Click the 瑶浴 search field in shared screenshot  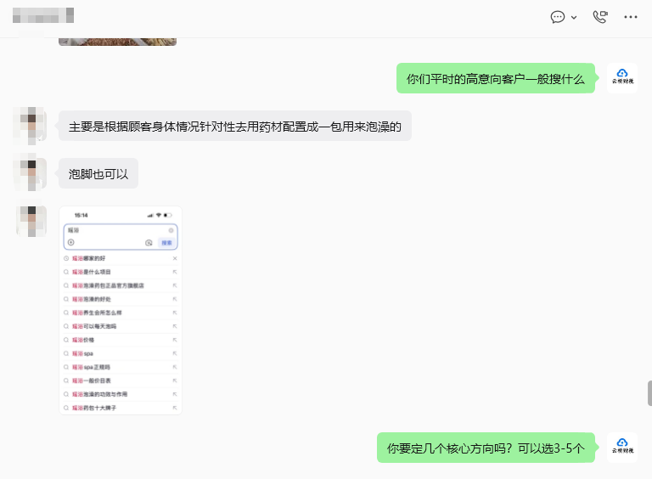[121, 237]
